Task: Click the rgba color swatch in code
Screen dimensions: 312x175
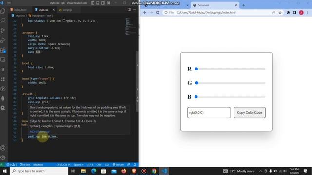Action: point(64,20)
